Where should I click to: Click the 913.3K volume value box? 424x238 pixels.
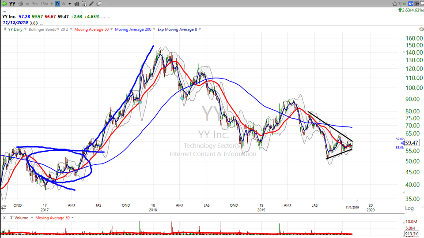point(412,234)
